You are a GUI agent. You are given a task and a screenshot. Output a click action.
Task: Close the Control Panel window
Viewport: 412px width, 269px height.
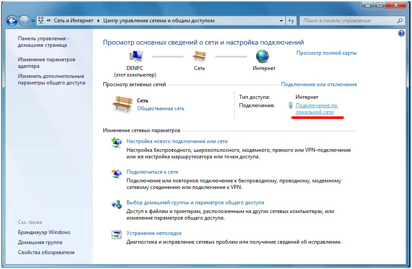[x=397, y=5]
